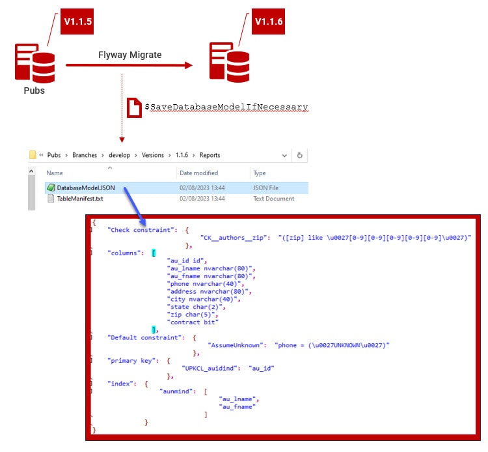Select the TableManifest.txt file name
Image resolution: width=488 pixels, height=452 pixels.
coord(80,199)
